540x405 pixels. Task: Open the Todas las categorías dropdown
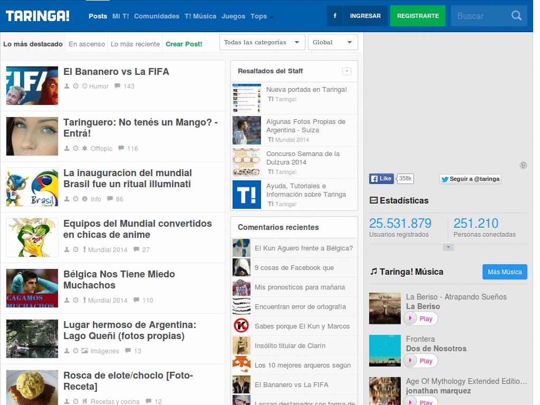262,42
